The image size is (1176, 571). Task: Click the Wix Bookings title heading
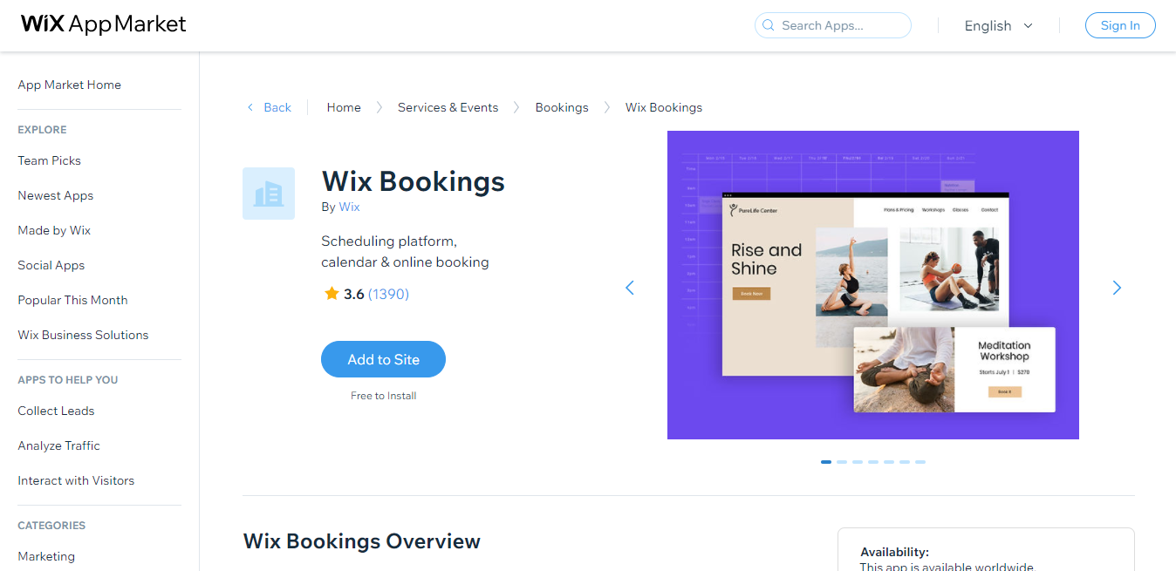414,181
